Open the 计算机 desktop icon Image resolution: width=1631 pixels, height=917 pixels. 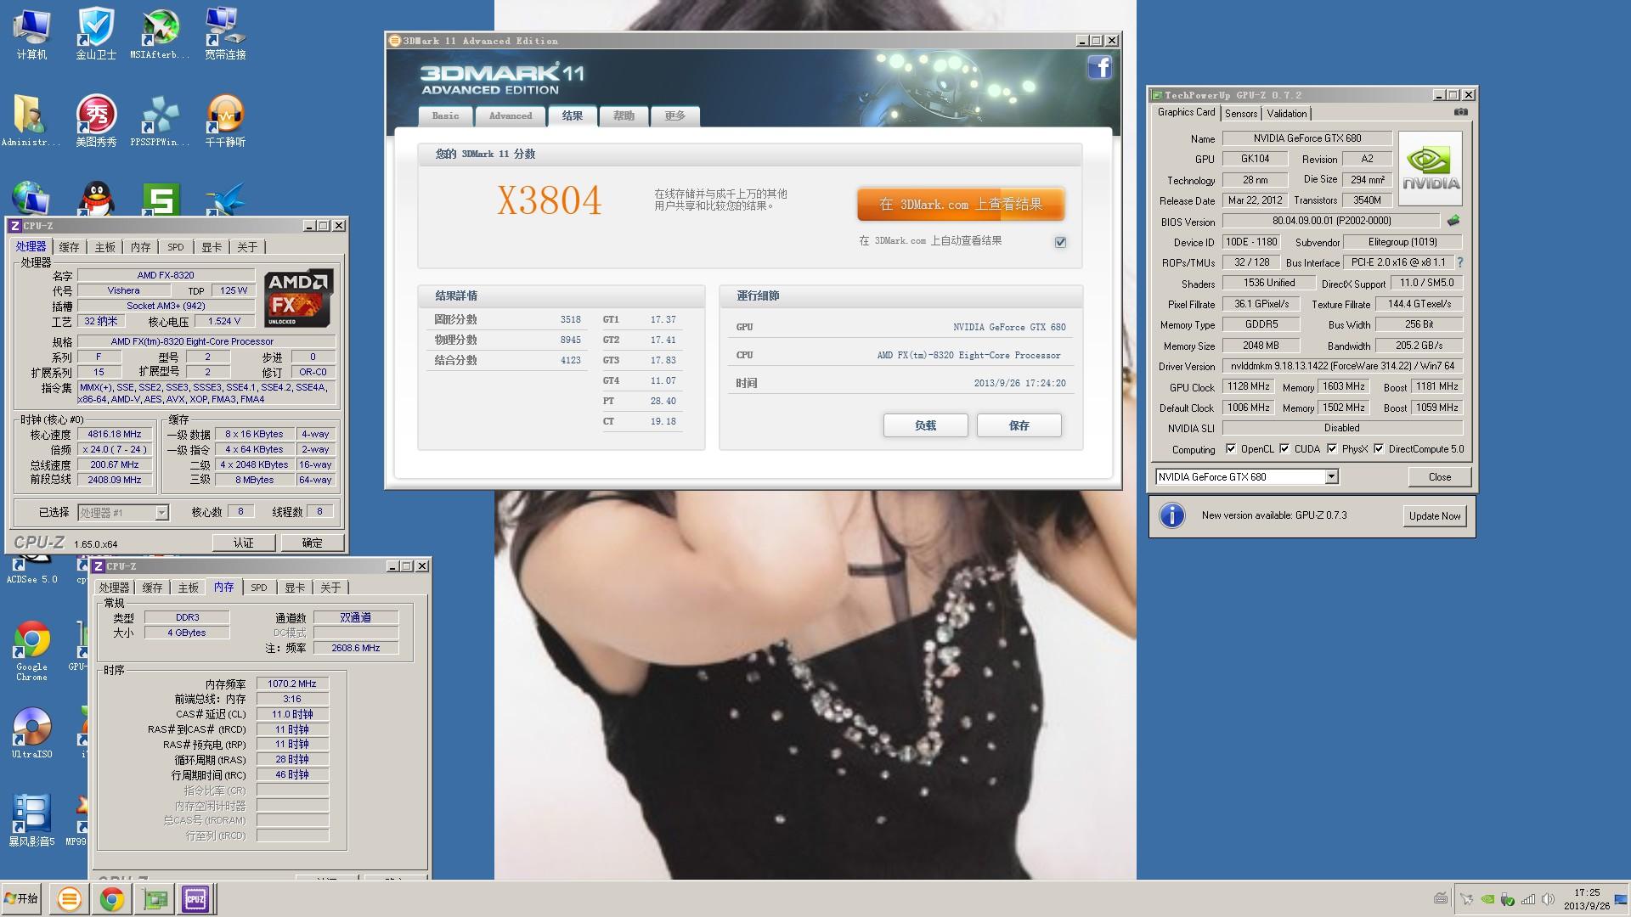(x=31, y=34)
